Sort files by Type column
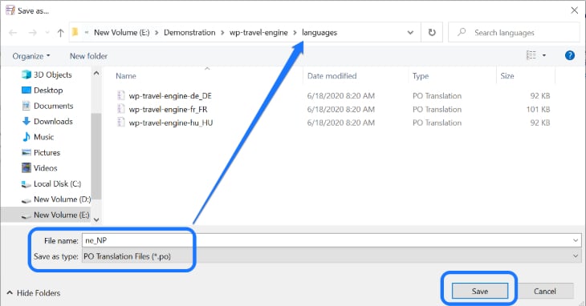Viewport: 586px width, 306px height. pos(421,76)
